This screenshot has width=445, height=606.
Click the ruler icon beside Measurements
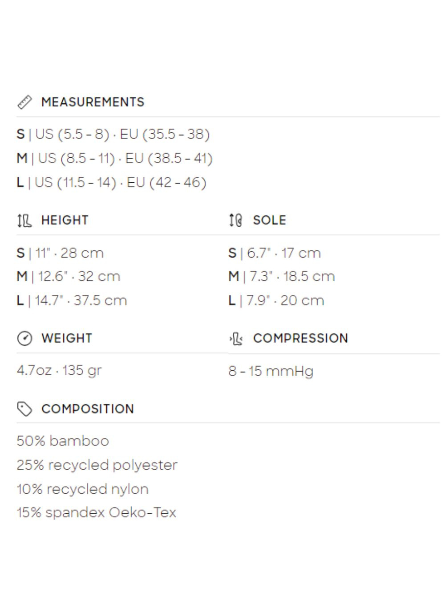[24, 102]
